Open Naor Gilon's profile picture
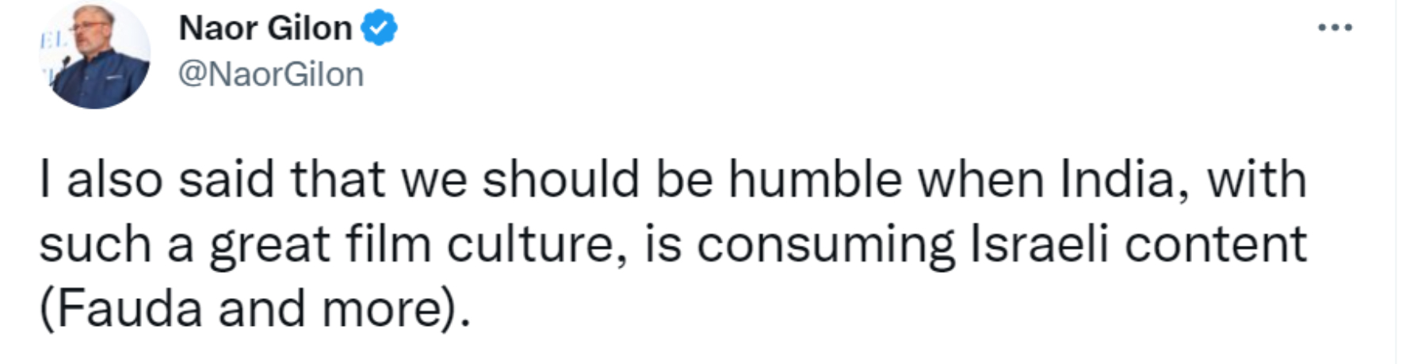This screenshot has height=364, width=1406. pyautogui.click(x=94, y=54)
